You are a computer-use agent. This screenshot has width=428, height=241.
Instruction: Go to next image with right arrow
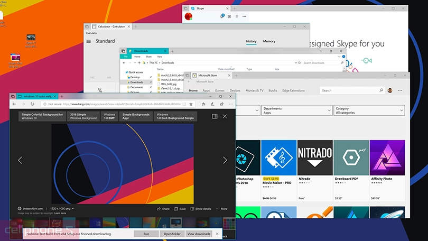tap(225, 160)
